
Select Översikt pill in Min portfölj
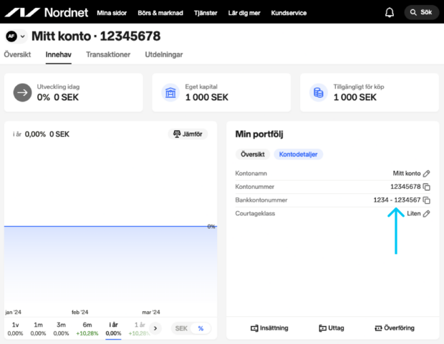coord(253,154)
